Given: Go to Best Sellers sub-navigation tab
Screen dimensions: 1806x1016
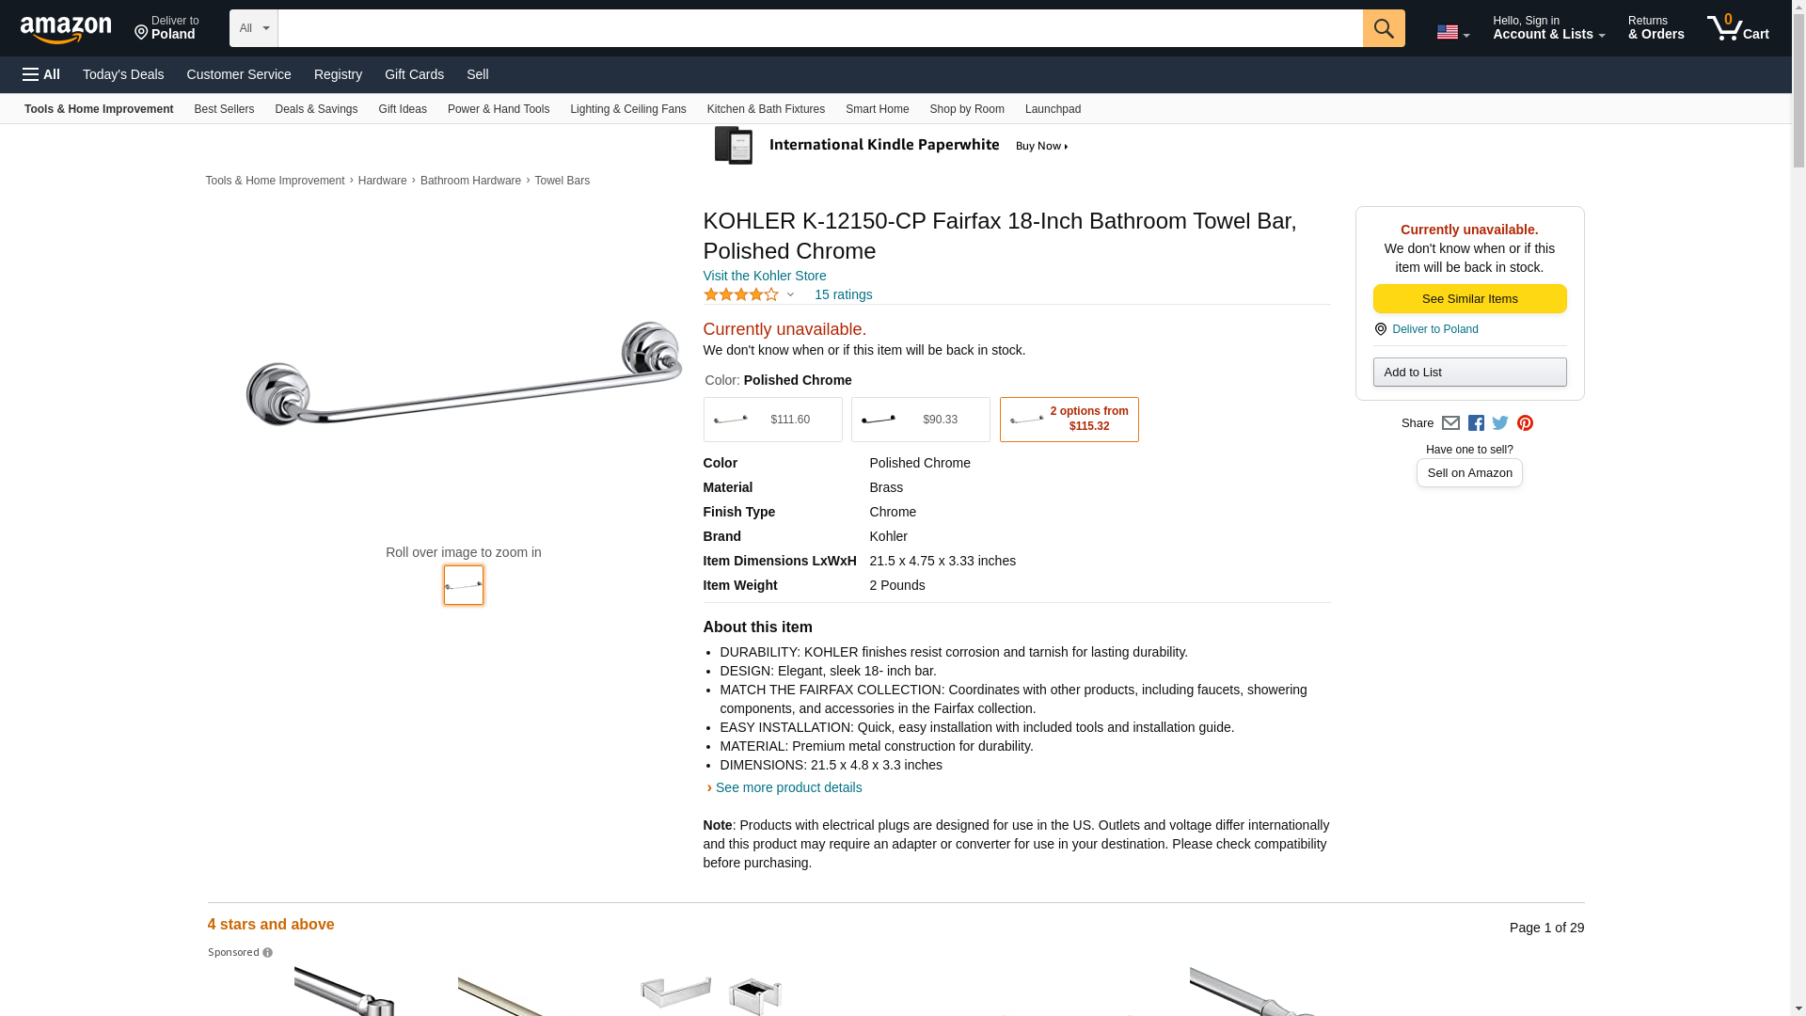Looking at the screenshot, I should (224, 109).
